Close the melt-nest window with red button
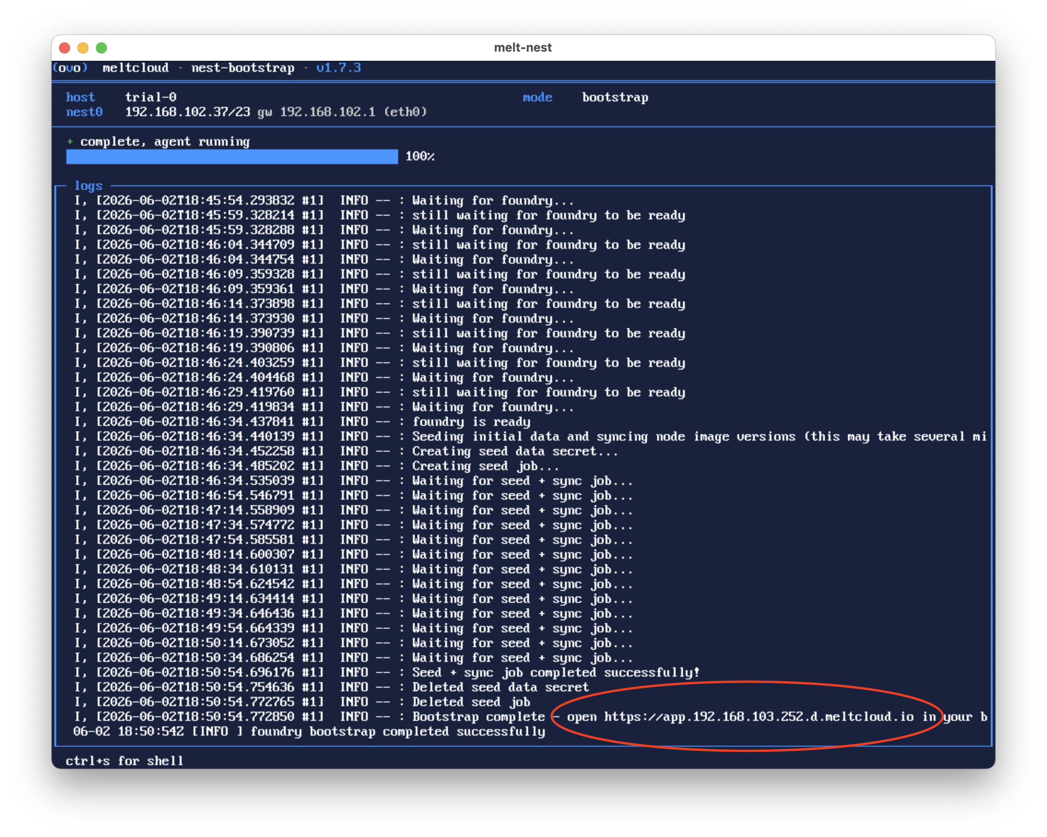1047x837 pixels. (65, 47)
